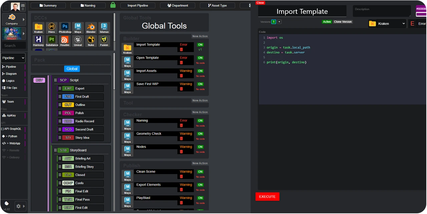Open settings gear at bottom left
Image resolution: width=427 pixels, height=214 pixels.
click(18, 206)
